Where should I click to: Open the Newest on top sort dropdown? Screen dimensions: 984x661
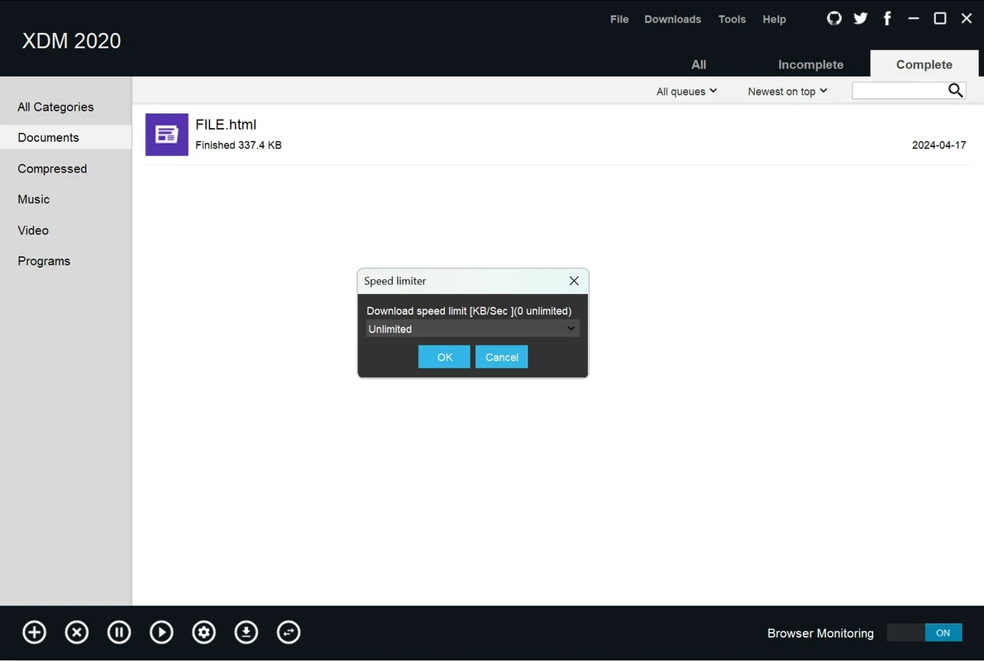click(787, 92)
